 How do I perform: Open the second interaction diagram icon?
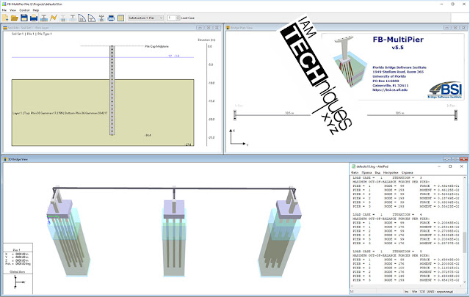[x=92, y=18]
